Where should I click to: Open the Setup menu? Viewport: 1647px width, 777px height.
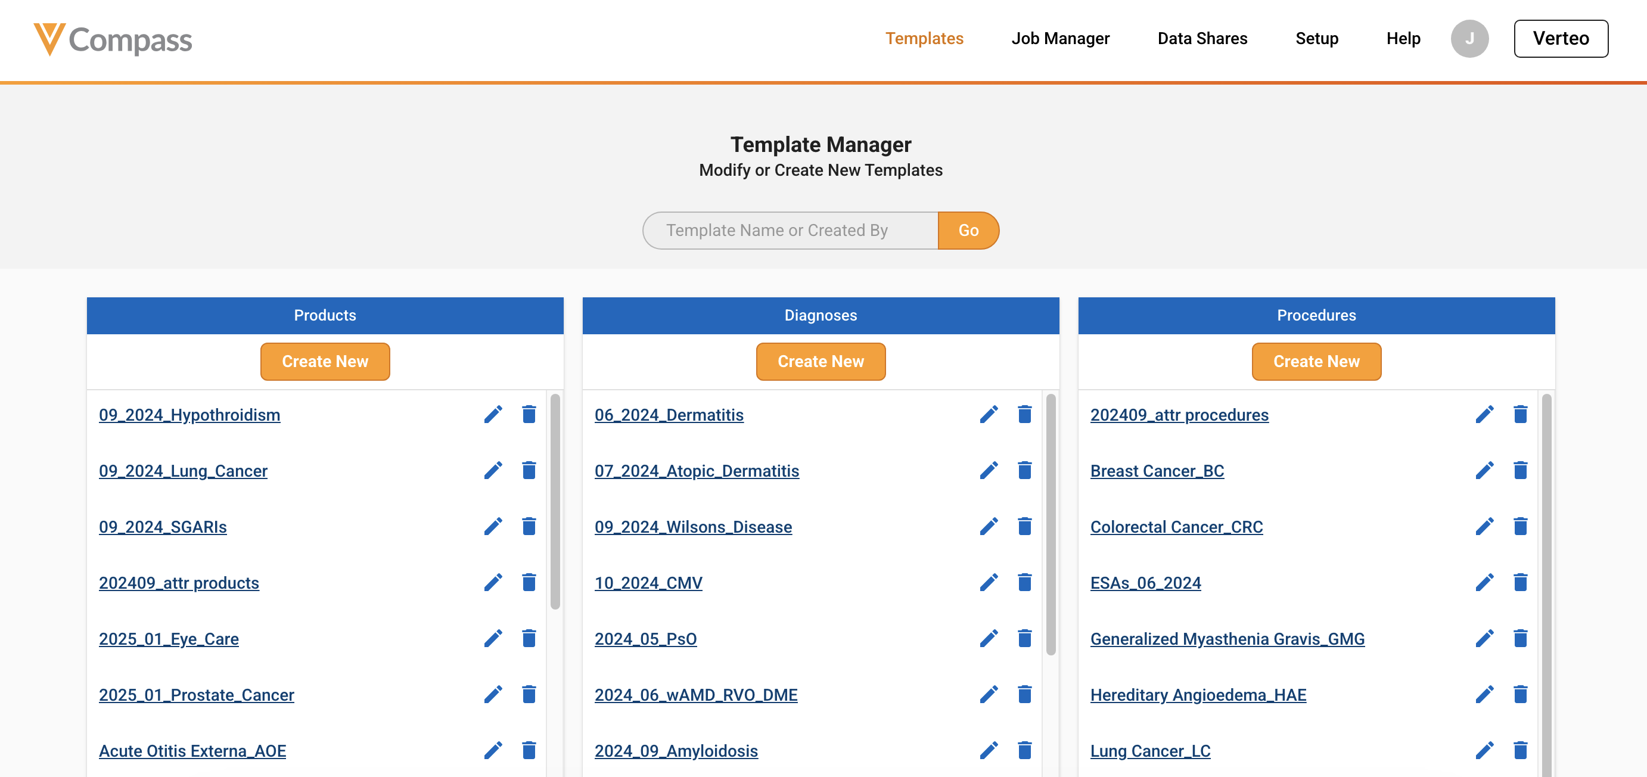pyautogui.click(x=1316, y=38)
